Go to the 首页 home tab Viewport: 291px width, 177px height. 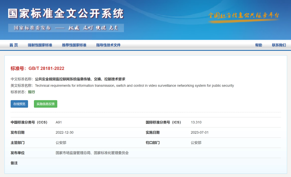tap(14, 45)
